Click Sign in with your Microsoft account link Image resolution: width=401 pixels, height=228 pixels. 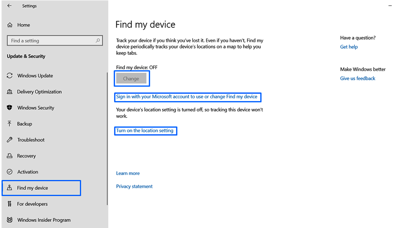click(x=187, y=97)
